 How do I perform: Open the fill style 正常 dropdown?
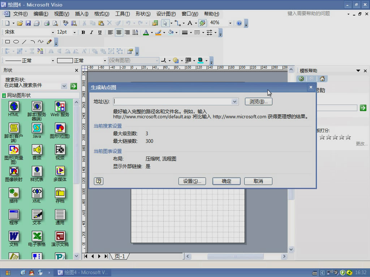click(105, 61)
